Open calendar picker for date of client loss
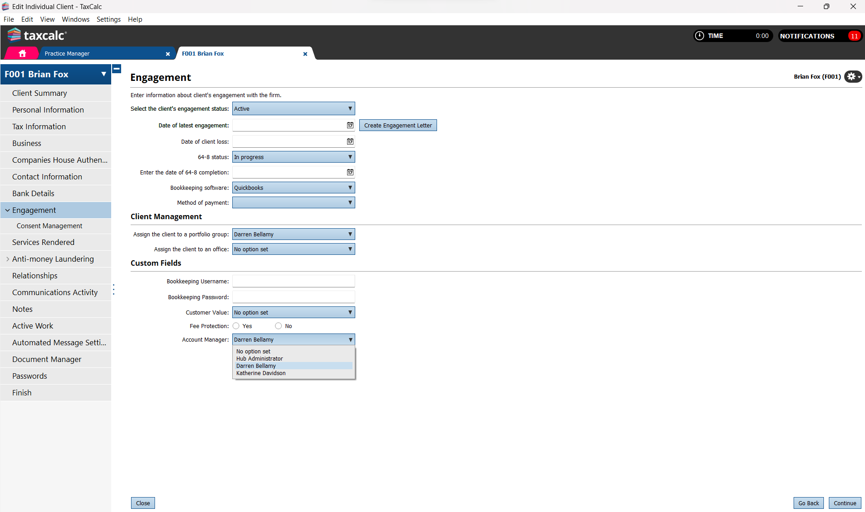Image resolution: width=865 pixels, height=512 pixels. (x=350, y=141)
